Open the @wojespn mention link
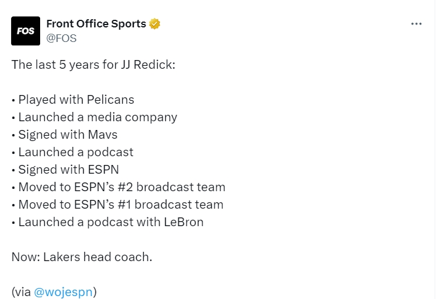Viewport: 437px width, 299px height. (x=63, y=292)
